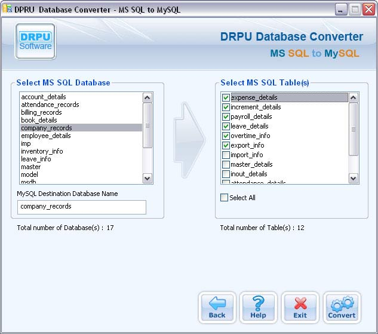Click the title bar application icon
Viewport: 378px width, 334px height.
(7, 10)
